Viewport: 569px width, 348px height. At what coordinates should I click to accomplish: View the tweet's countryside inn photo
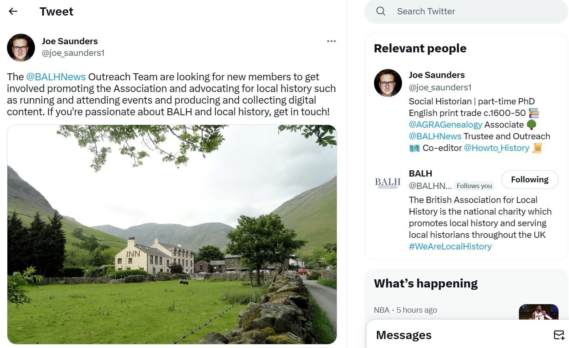pos(172,234)
